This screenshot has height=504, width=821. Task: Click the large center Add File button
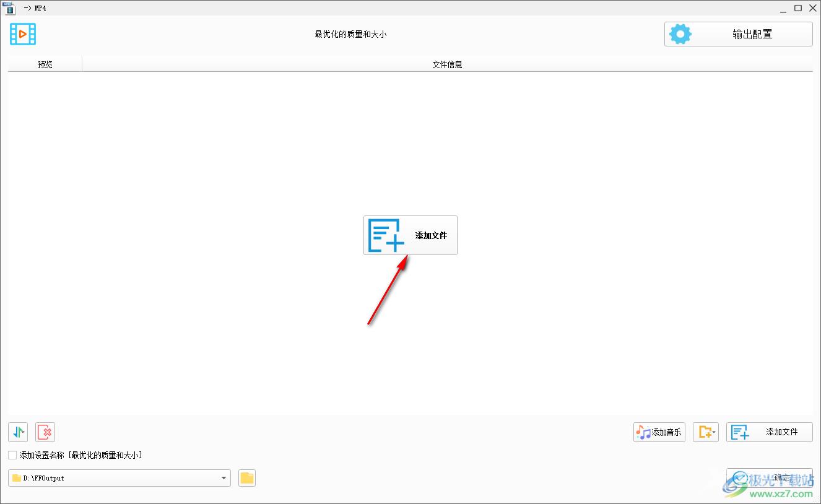410,235
